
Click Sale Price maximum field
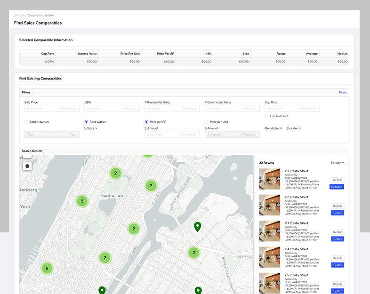[67, 109]
